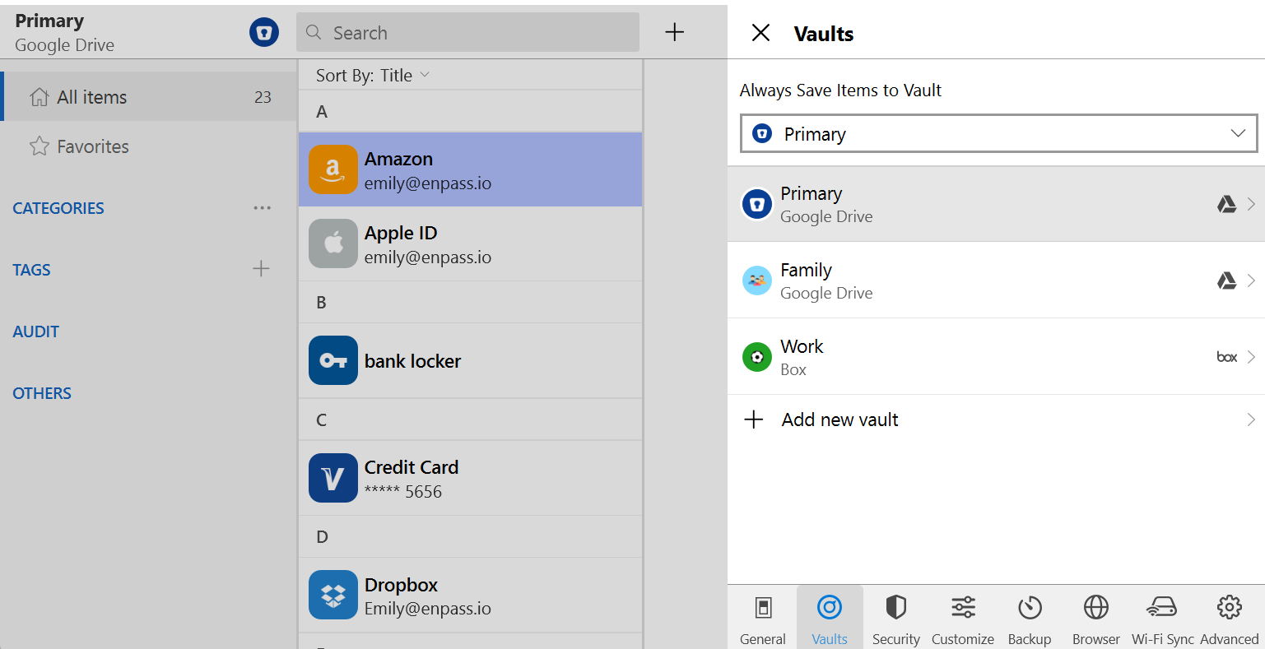Viewport: 1265px width, 649px height.
Task: Click the Amazon item icon
Action: 333,169
